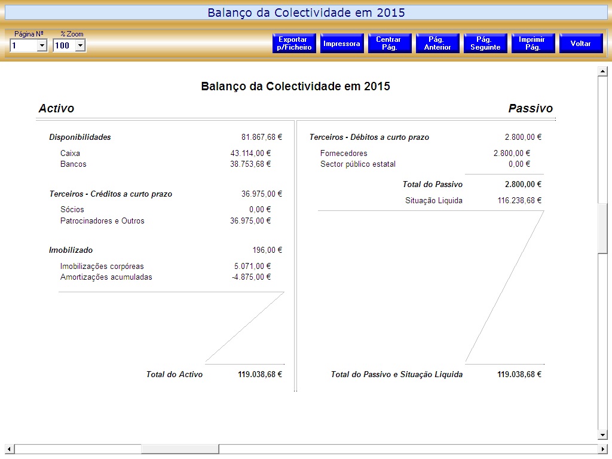Click the page number field showing 1
This screenshot has width=612, height=459.
point(23,45)
